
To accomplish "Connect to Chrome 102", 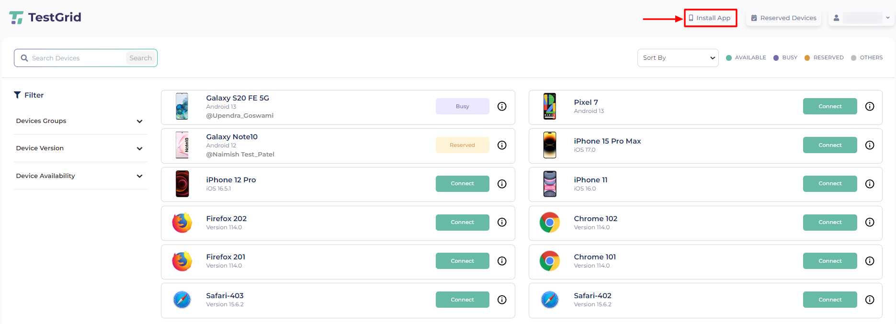I will click(x=830, y=223).
